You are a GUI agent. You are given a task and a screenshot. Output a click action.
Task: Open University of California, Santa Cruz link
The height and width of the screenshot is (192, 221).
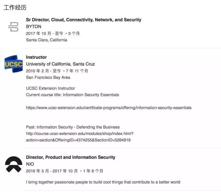pos(60,64)
